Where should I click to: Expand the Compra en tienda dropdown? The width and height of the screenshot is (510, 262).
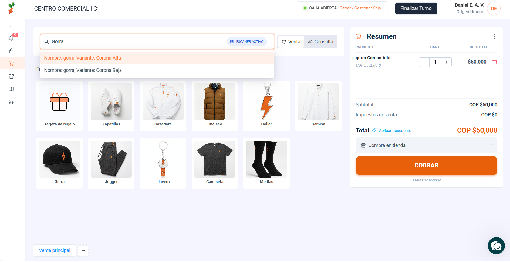click(426, 145)
